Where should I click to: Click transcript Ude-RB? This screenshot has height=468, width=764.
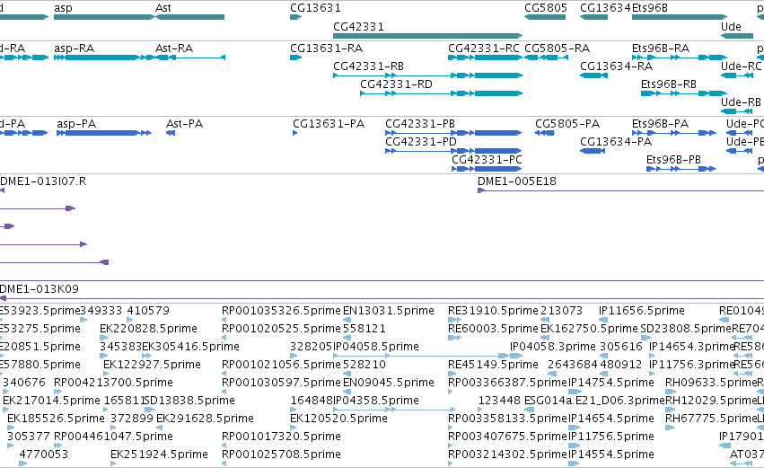click(x=737, y=111)
